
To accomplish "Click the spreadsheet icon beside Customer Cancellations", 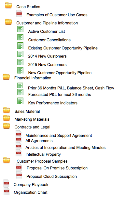I will tap(20, 37).
